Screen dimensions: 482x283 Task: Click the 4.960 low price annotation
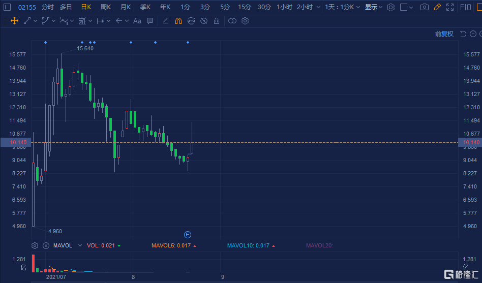(x=55, y=231)
